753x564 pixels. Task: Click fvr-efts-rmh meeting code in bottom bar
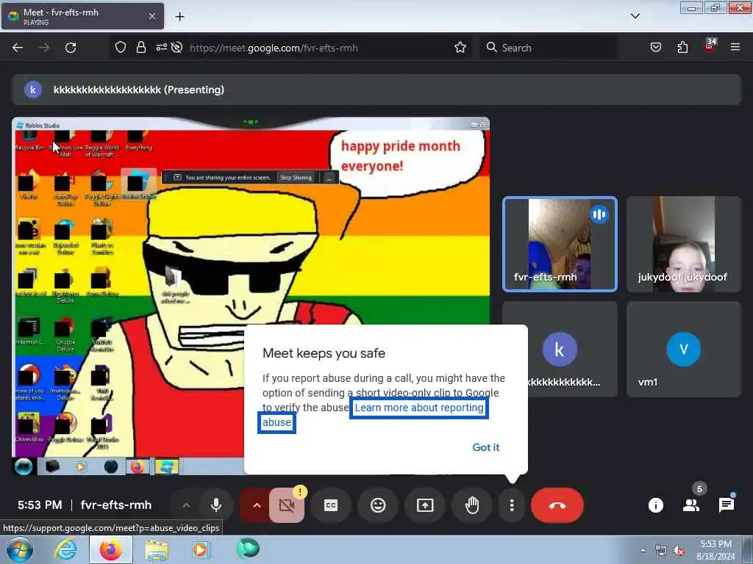pyautogui.click(x=116, y=505)
